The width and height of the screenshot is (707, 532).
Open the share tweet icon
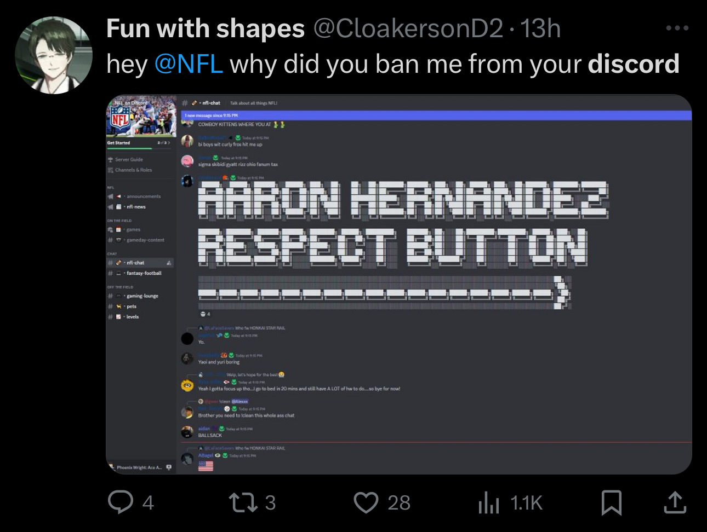675,502
